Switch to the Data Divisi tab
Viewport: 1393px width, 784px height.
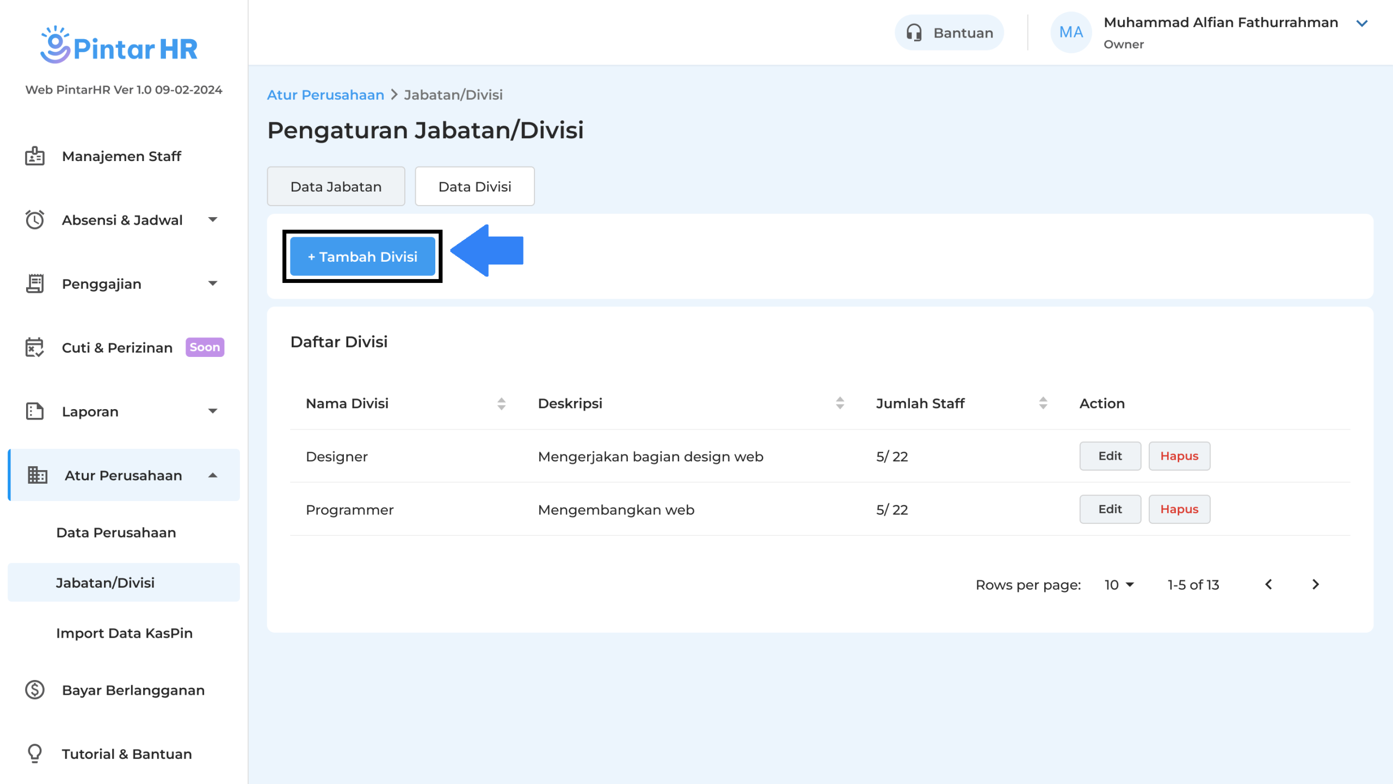[474, 186]
